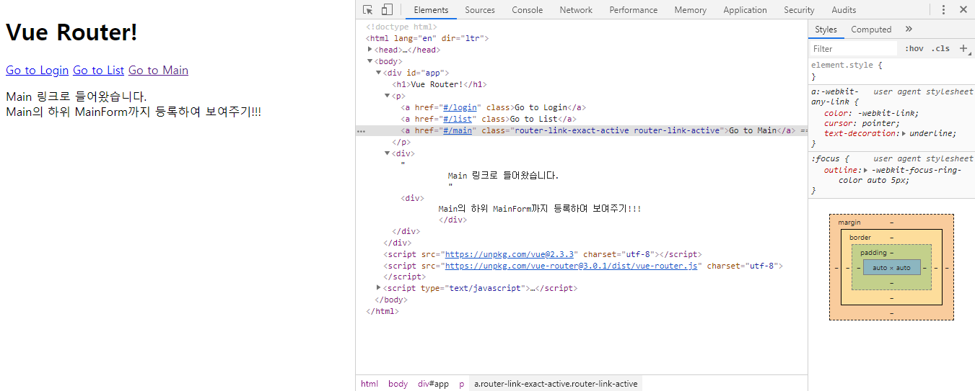Show more Styles pane tabs chevron
The width and height of the screenshot is (975, 391).
point(909,30)
